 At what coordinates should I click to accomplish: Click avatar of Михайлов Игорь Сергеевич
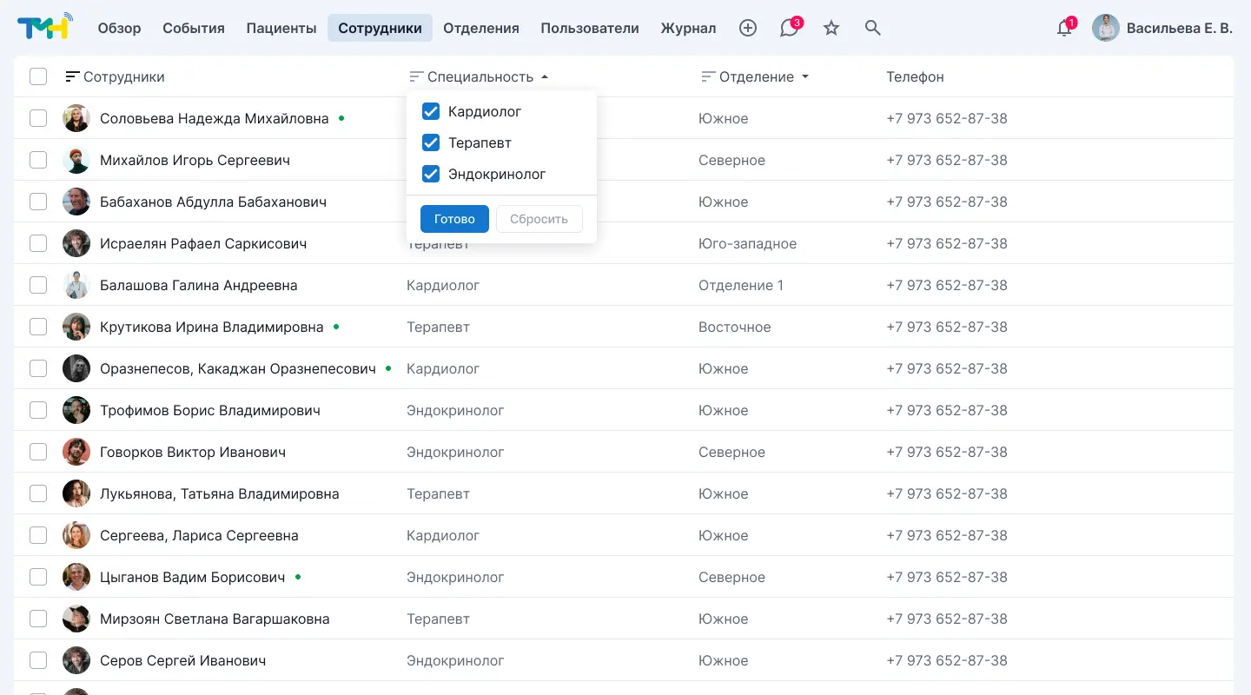click(x=76, y=160)
